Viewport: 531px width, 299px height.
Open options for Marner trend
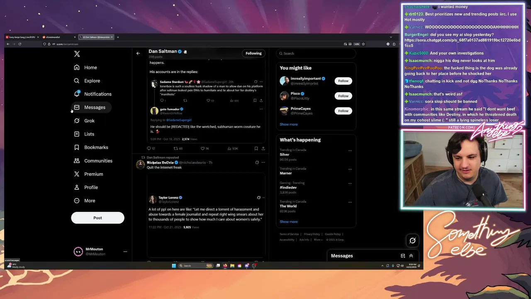click(350, 169)
